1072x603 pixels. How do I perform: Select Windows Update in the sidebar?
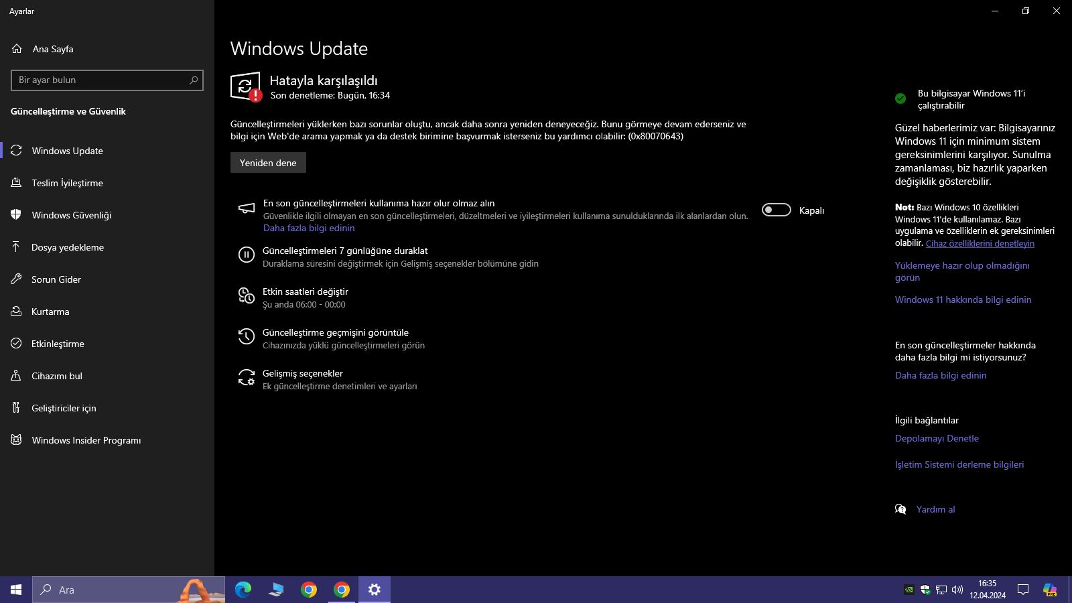point(107,151)
